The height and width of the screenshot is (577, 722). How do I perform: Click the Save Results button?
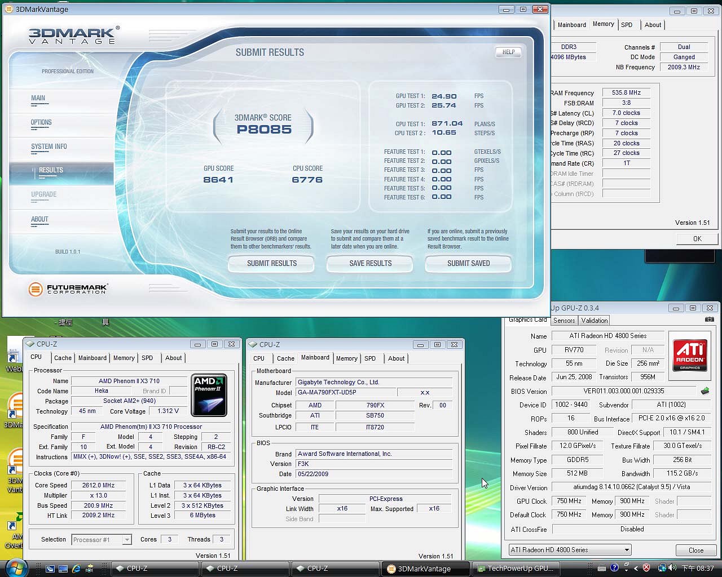pos(370,263)
